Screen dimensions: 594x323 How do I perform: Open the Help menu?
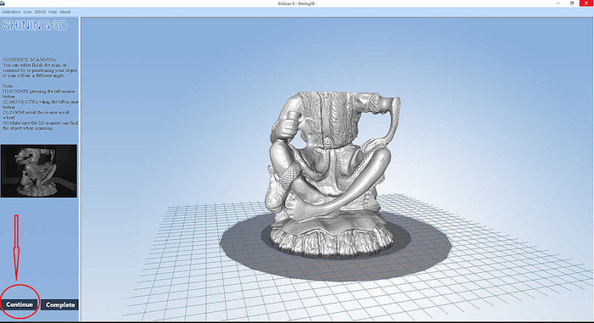[x=53, y=12]
